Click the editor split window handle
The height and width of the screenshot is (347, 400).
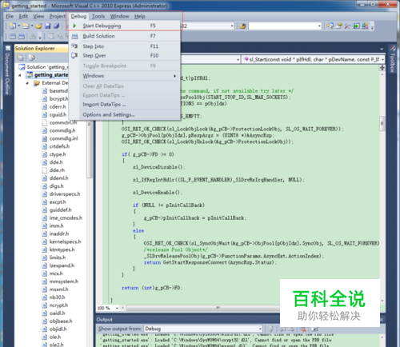[x=382, y=68]
